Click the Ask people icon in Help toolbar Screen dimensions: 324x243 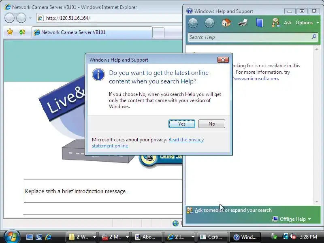(276, 23)
